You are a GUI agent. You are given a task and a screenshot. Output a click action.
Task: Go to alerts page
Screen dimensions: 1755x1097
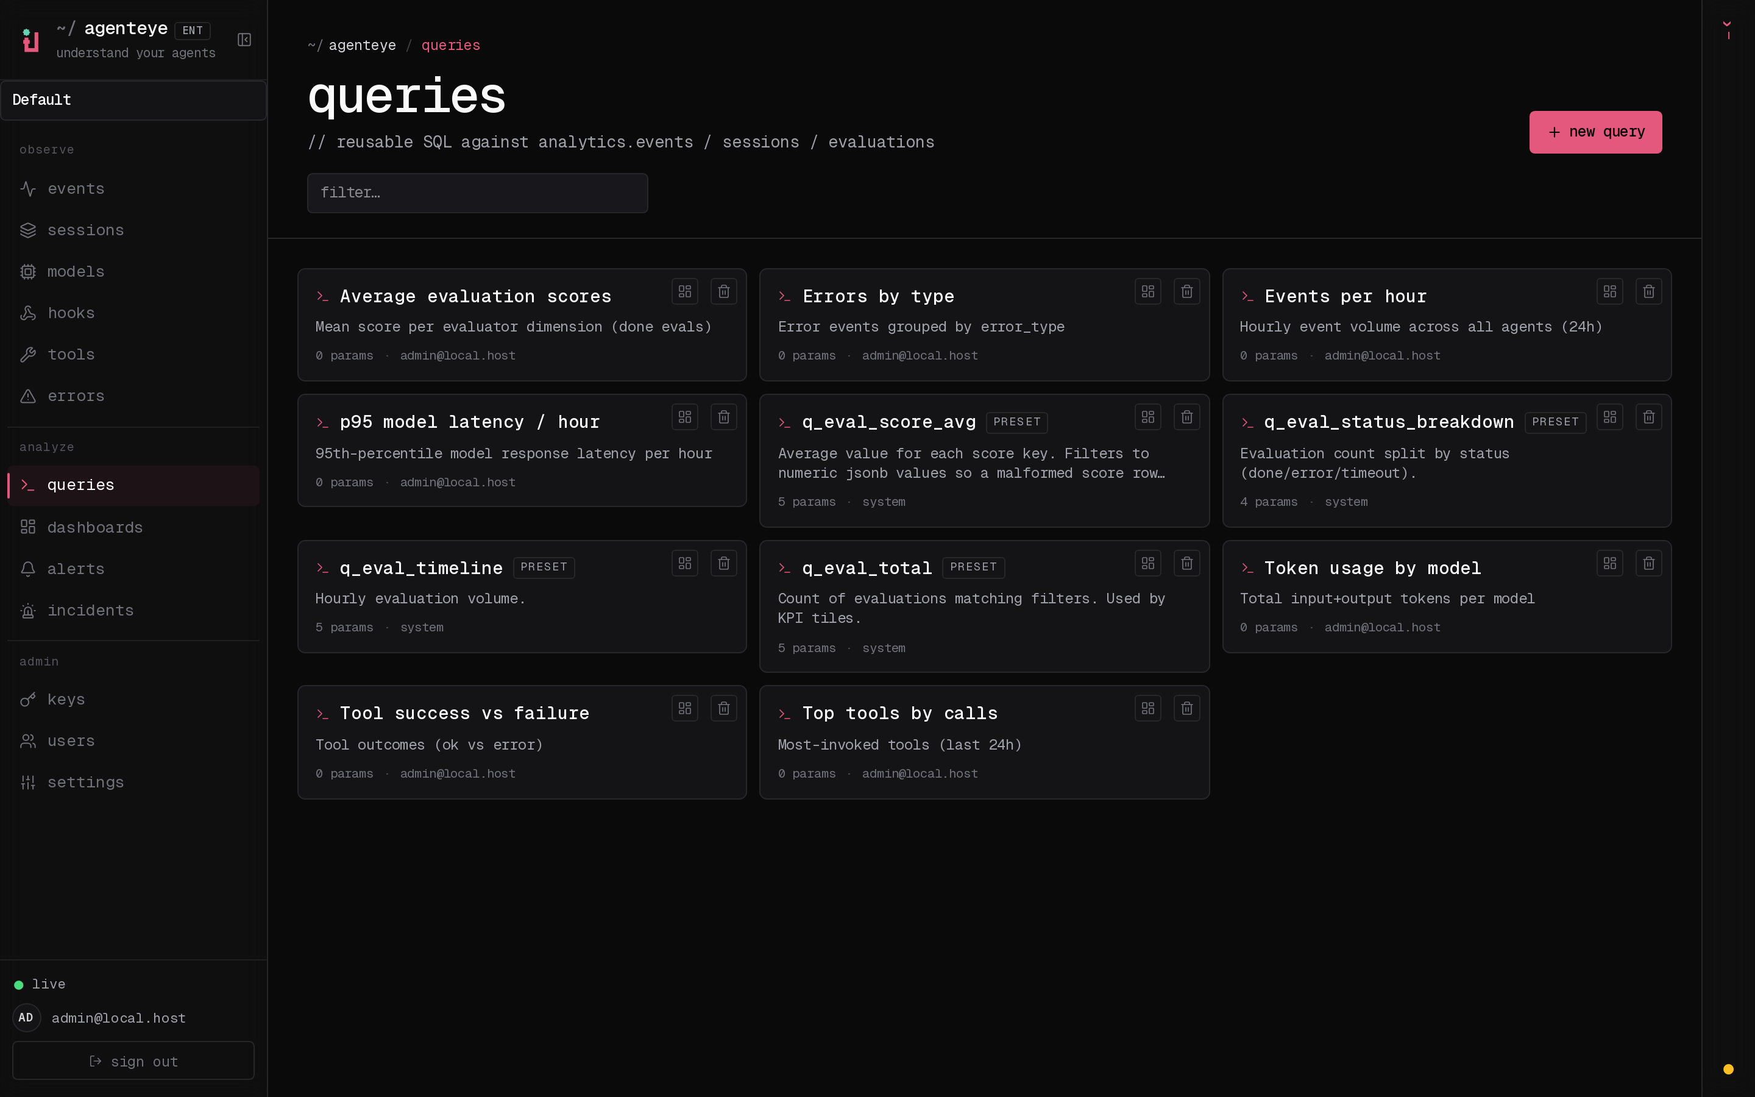(133, 570)
